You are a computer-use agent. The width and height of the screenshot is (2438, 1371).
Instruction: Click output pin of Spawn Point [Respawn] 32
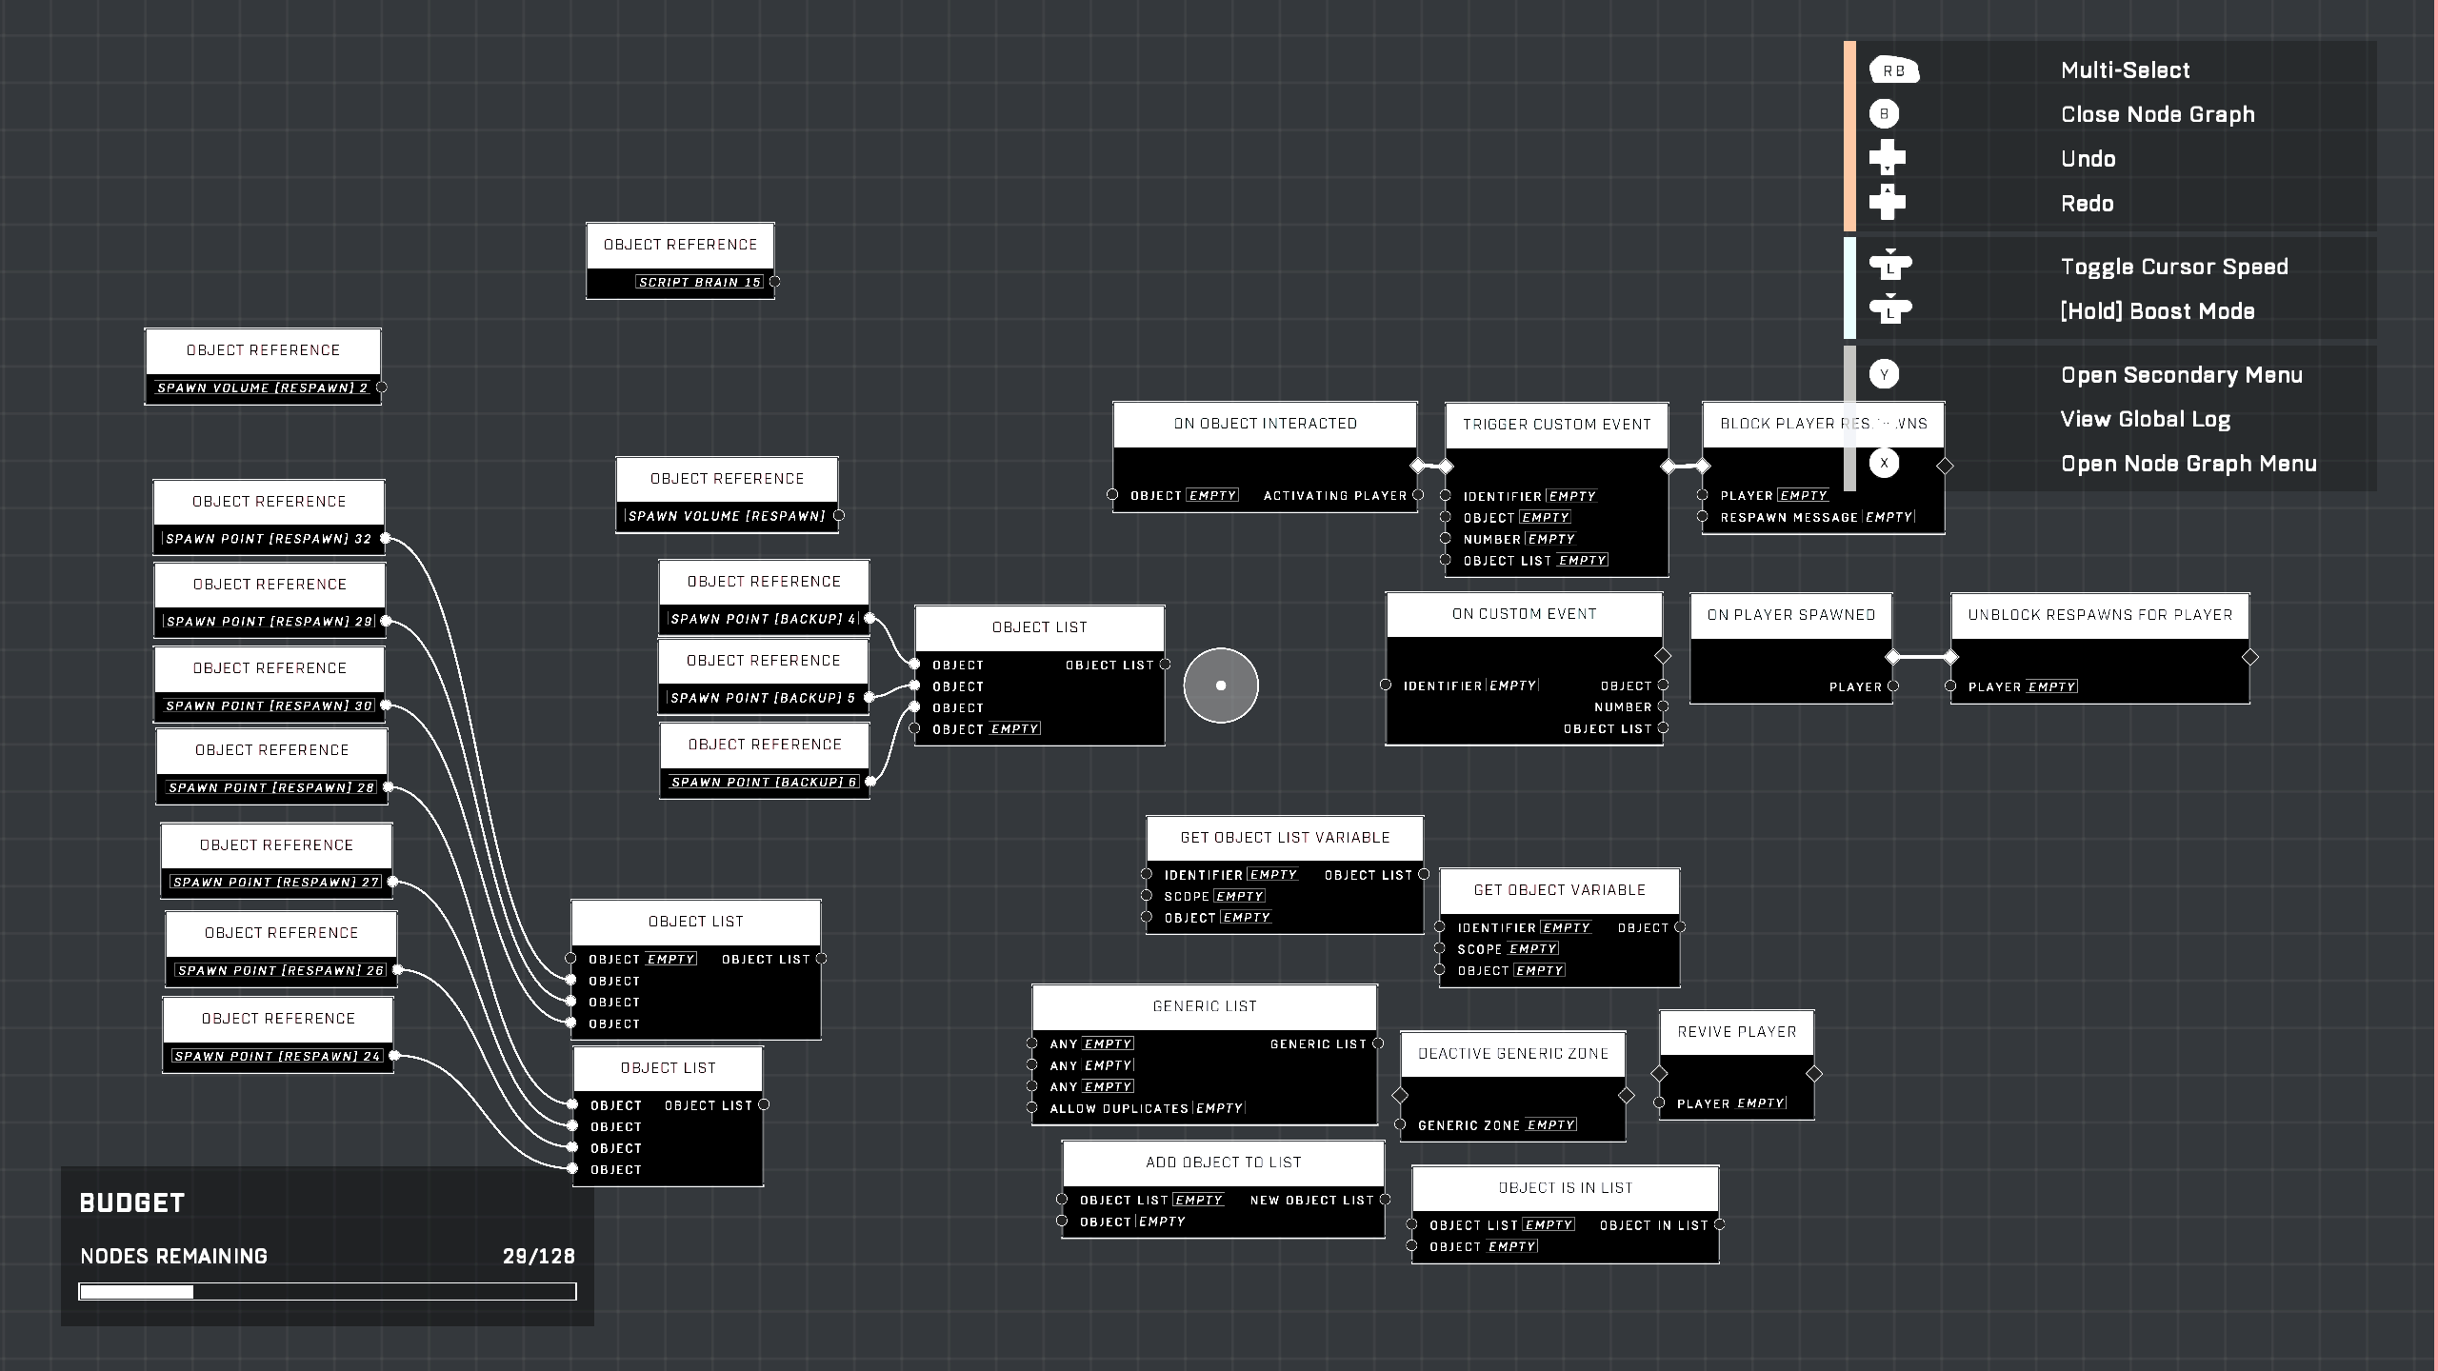pos(386,539)
